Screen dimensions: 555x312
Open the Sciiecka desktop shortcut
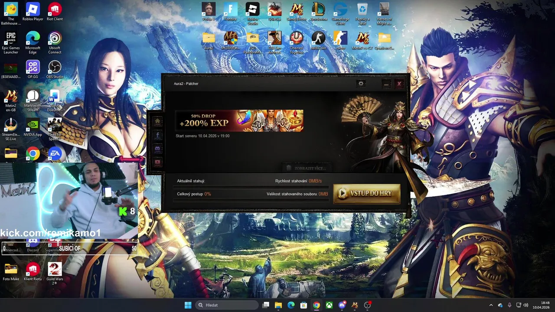pos(274,12)
